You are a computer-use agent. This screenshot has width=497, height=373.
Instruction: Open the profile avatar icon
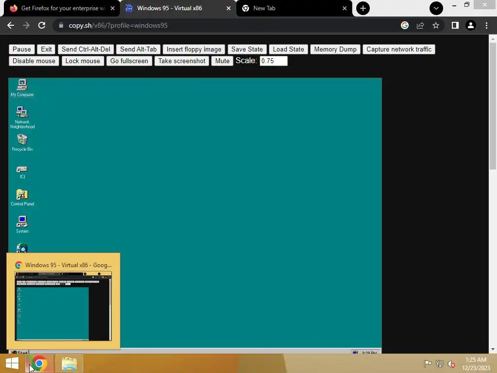pyautogui.click(x=471, y=25)
